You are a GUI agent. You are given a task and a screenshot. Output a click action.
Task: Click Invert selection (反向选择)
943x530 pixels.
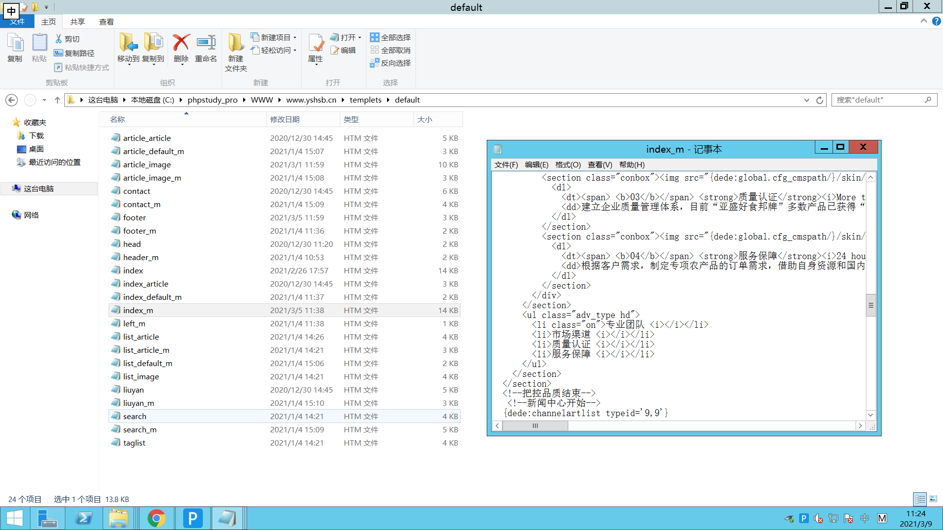point(390,63)
